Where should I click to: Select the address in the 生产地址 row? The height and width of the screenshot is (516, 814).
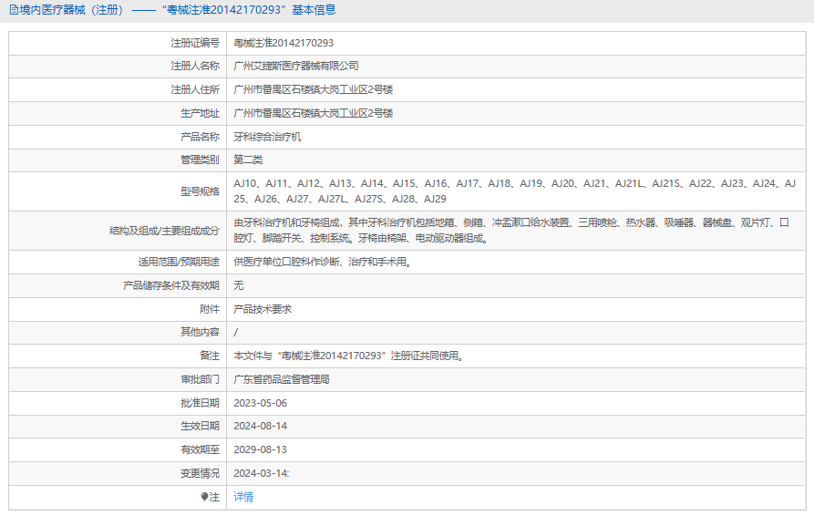(313, 113)
